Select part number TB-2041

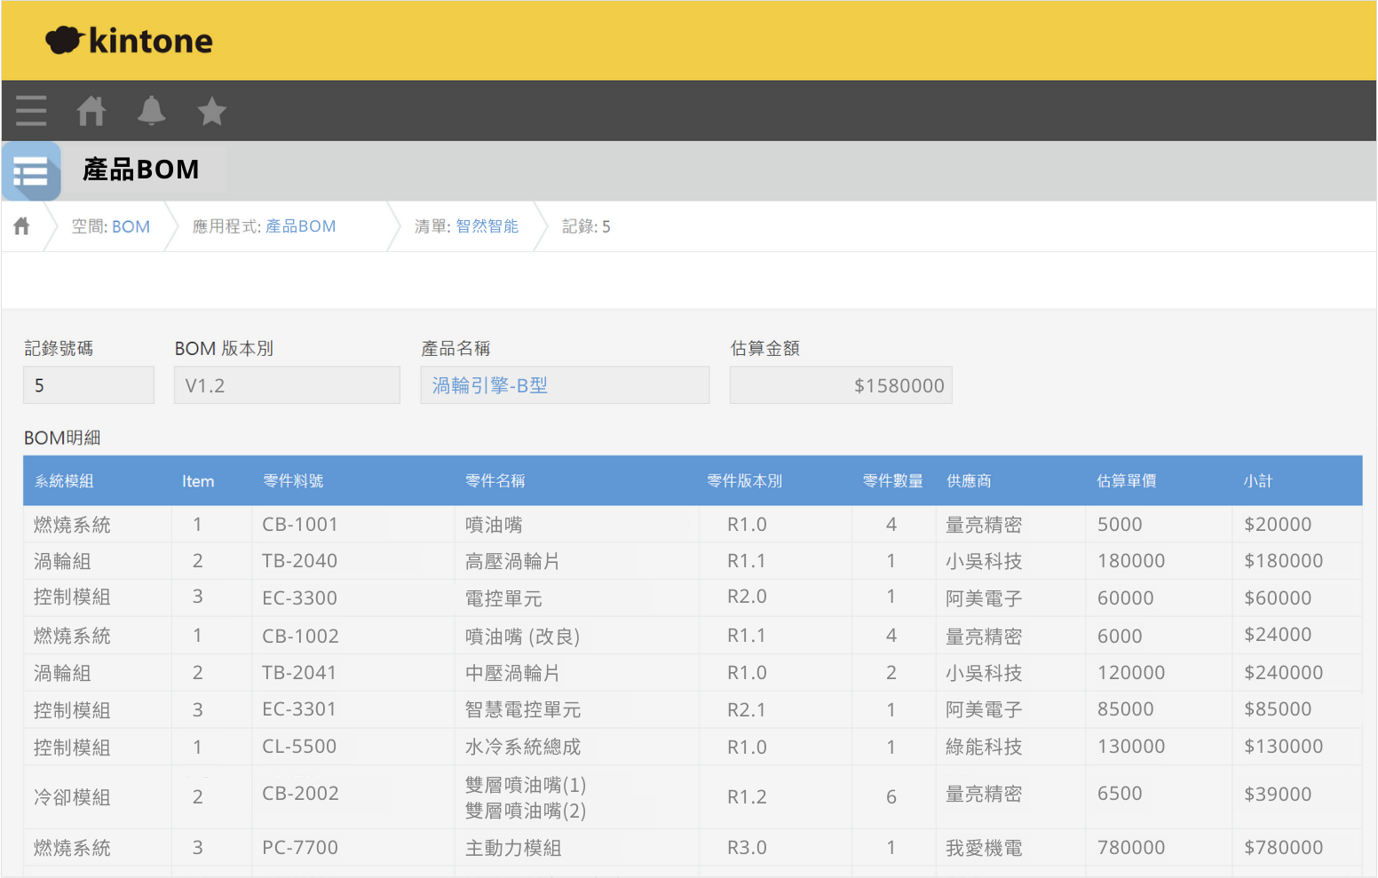(x=299, y=673)
